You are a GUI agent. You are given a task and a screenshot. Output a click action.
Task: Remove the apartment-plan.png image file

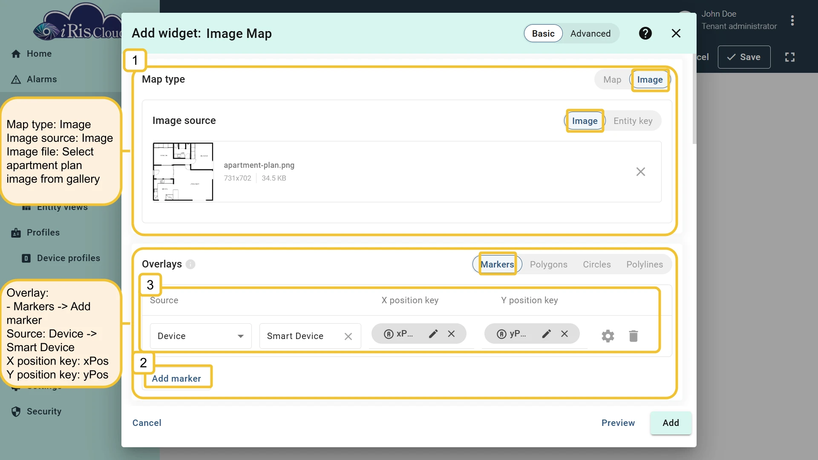[x=641, y=172]
